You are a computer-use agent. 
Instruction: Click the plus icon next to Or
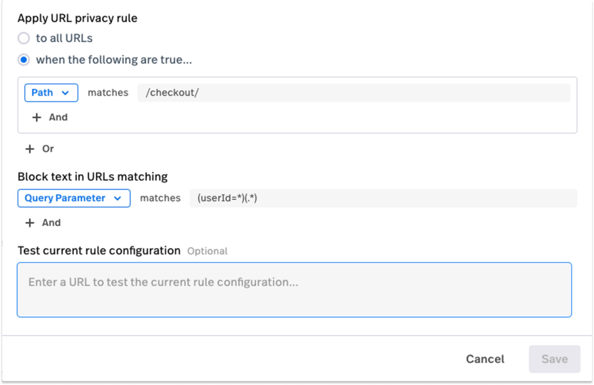tap(30, 149)
